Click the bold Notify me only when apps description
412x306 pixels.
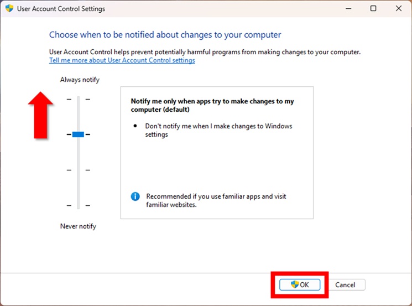click(212, 105)
